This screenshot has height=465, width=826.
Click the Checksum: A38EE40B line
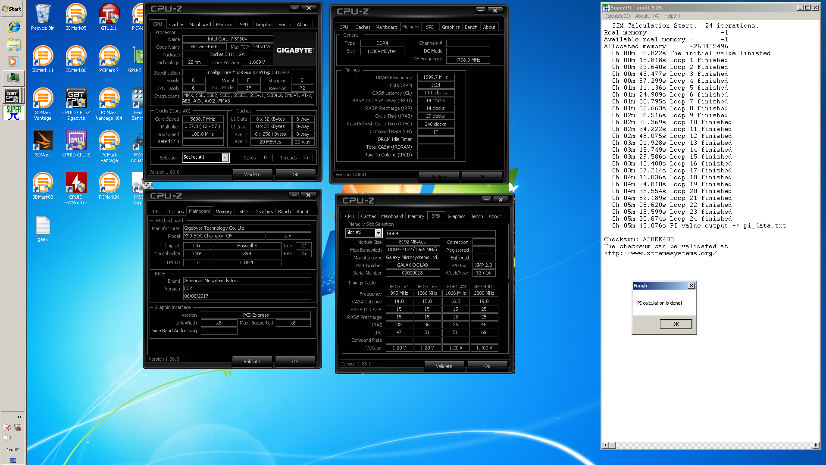tap(638, 239)
